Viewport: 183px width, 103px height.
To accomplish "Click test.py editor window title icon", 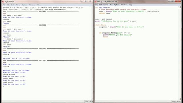I will click(96, 2).
